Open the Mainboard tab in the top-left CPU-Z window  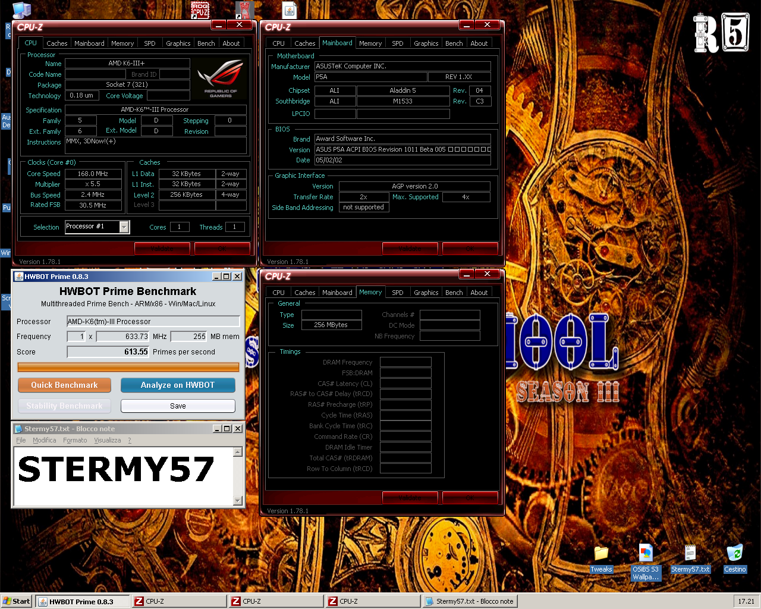tap(89, 43)
